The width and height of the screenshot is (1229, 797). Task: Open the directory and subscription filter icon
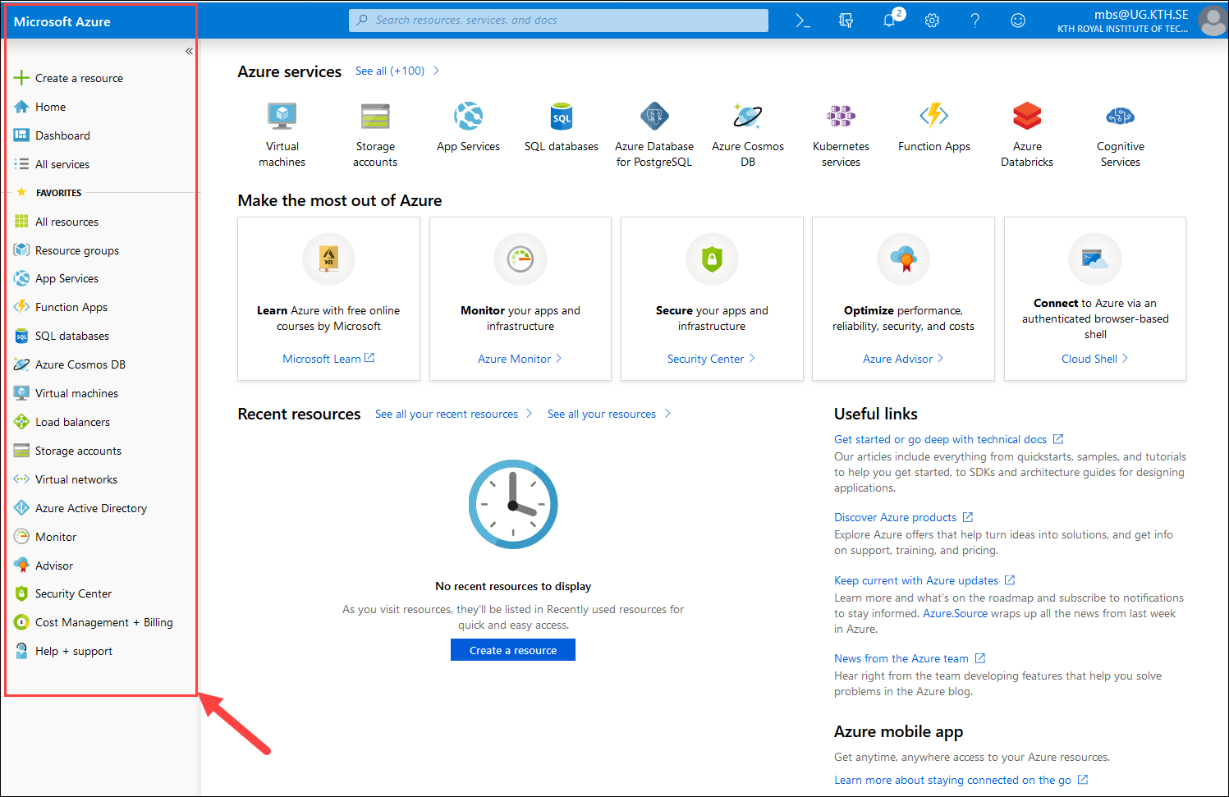(x=846, y=21)
